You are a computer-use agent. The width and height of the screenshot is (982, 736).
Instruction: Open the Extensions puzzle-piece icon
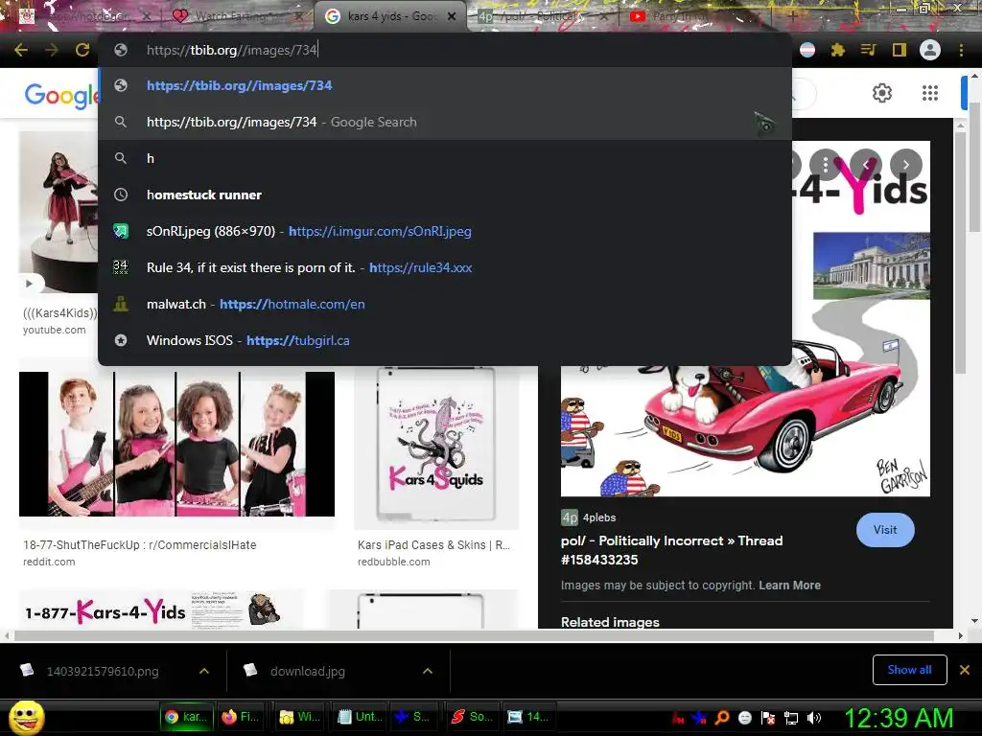coord(837,50)
